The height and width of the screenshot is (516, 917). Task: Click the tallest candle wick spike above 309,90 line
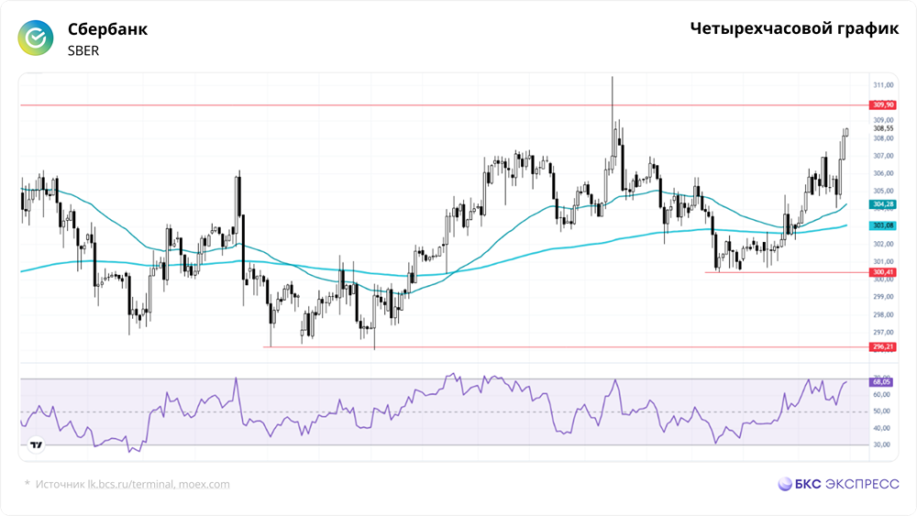(x=613, y=91)
